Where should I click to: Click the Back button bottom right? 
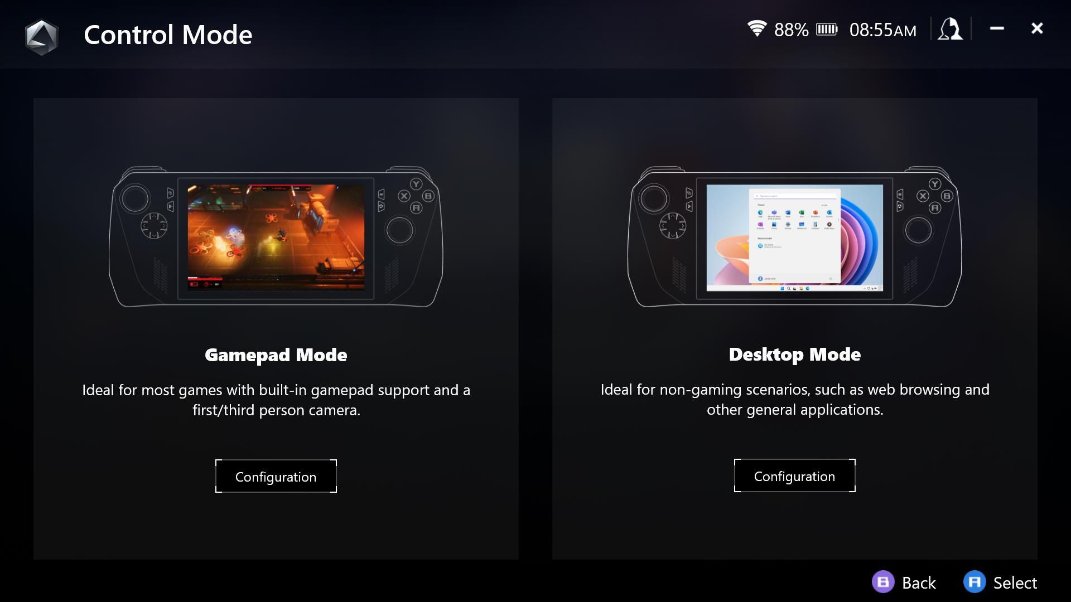(x=905, y=583)
